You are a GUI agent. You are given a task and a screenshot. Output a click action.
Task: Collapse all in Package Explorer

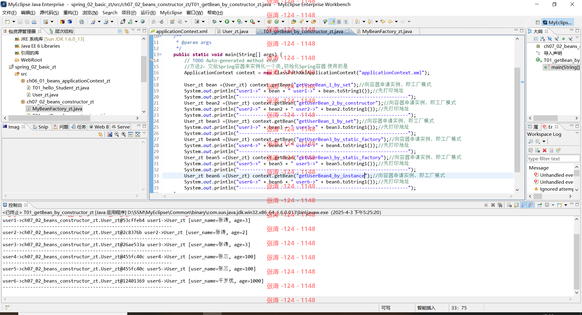[x=120, y=31]
